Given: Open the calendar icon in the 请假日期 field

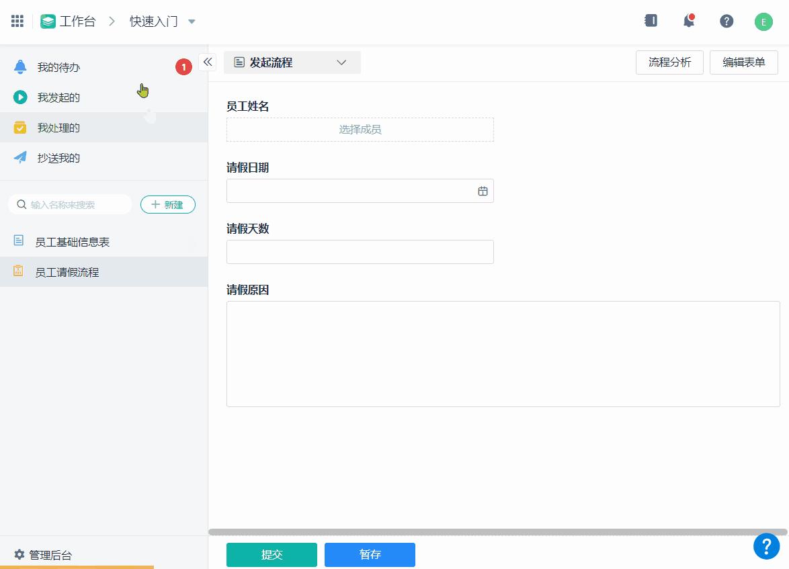Looking at the screenshot, I should 482,191.
